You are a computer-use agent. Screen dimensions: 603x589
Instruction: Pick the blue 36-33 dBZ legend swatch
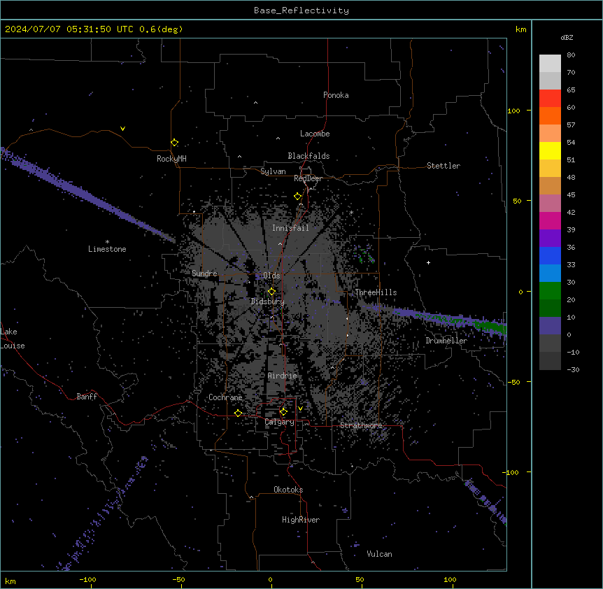550,255
